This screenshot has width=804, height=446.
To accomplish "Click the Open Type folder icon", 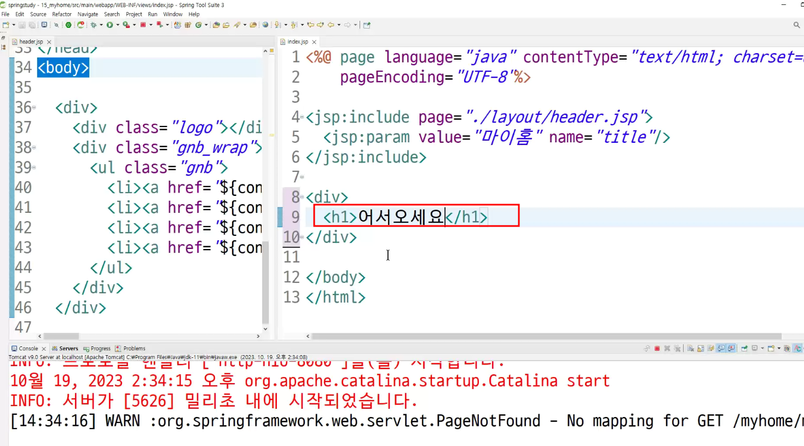I will point(216,25).
